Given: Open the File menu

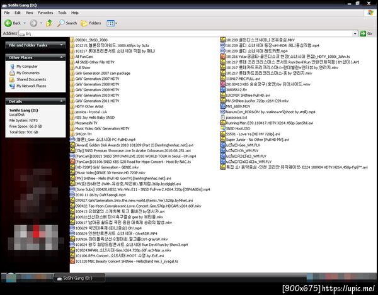Looking at the screenshot, I should (x=7, y=13).
